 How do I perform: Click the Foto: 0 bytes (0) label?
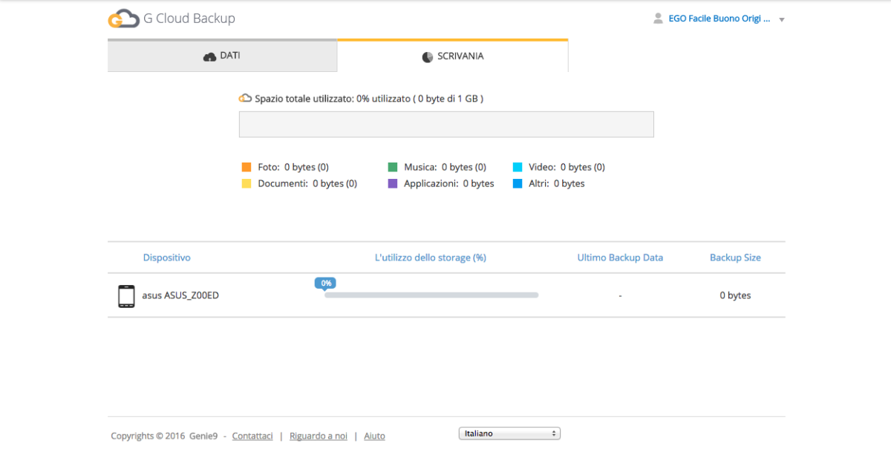(x=293, y=167)
